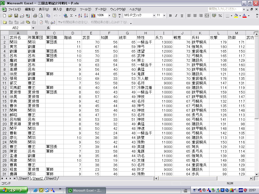Click the Windows スタート button
The image size is (259, 194).
coord(14,190)
